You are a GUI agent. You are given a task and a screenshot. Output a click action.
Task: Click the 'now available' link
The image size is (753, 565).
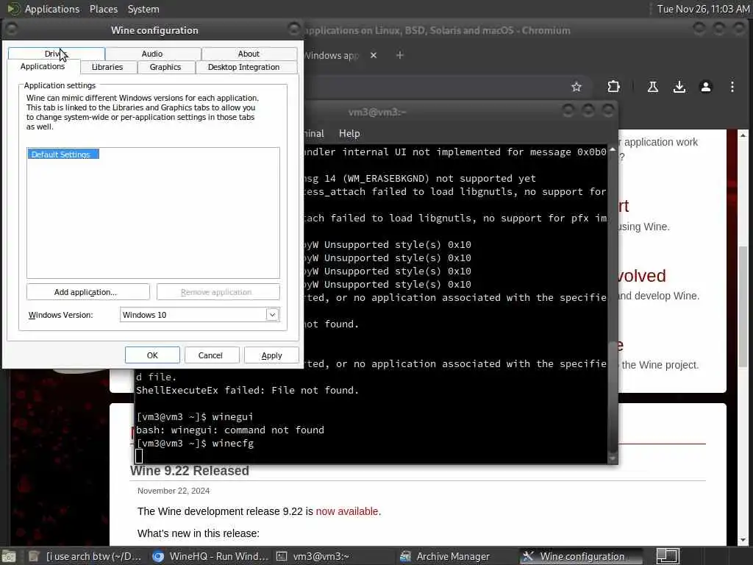tap(347, 512)
